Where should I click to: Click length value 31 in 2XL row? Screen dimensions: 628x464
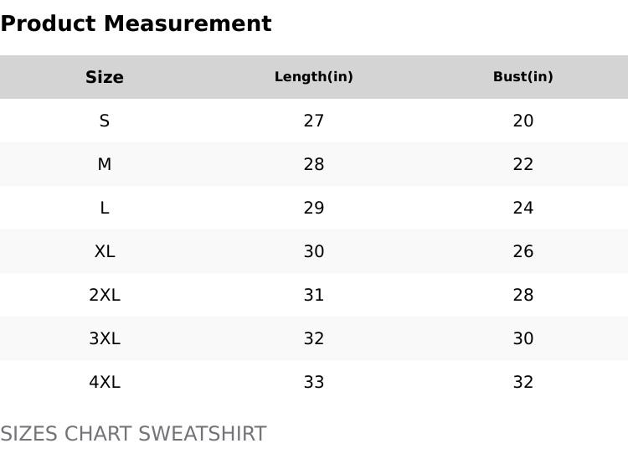(314, 295)
